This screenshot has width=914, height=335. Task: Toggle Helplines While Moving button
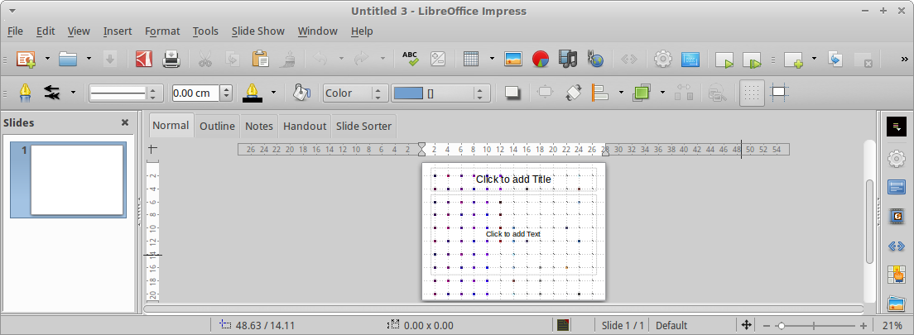(x=778, y=93)
